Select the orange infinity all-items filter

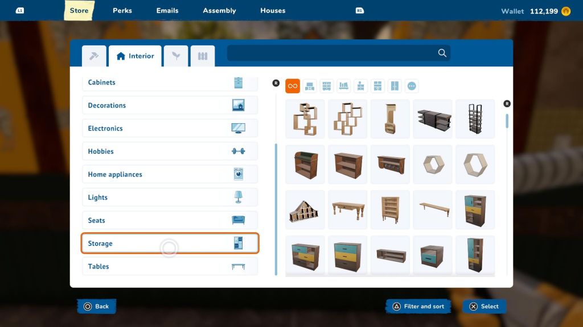coord(293,86)
